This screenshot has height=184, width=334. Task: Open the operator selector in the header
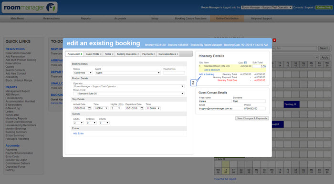[266, 8]
